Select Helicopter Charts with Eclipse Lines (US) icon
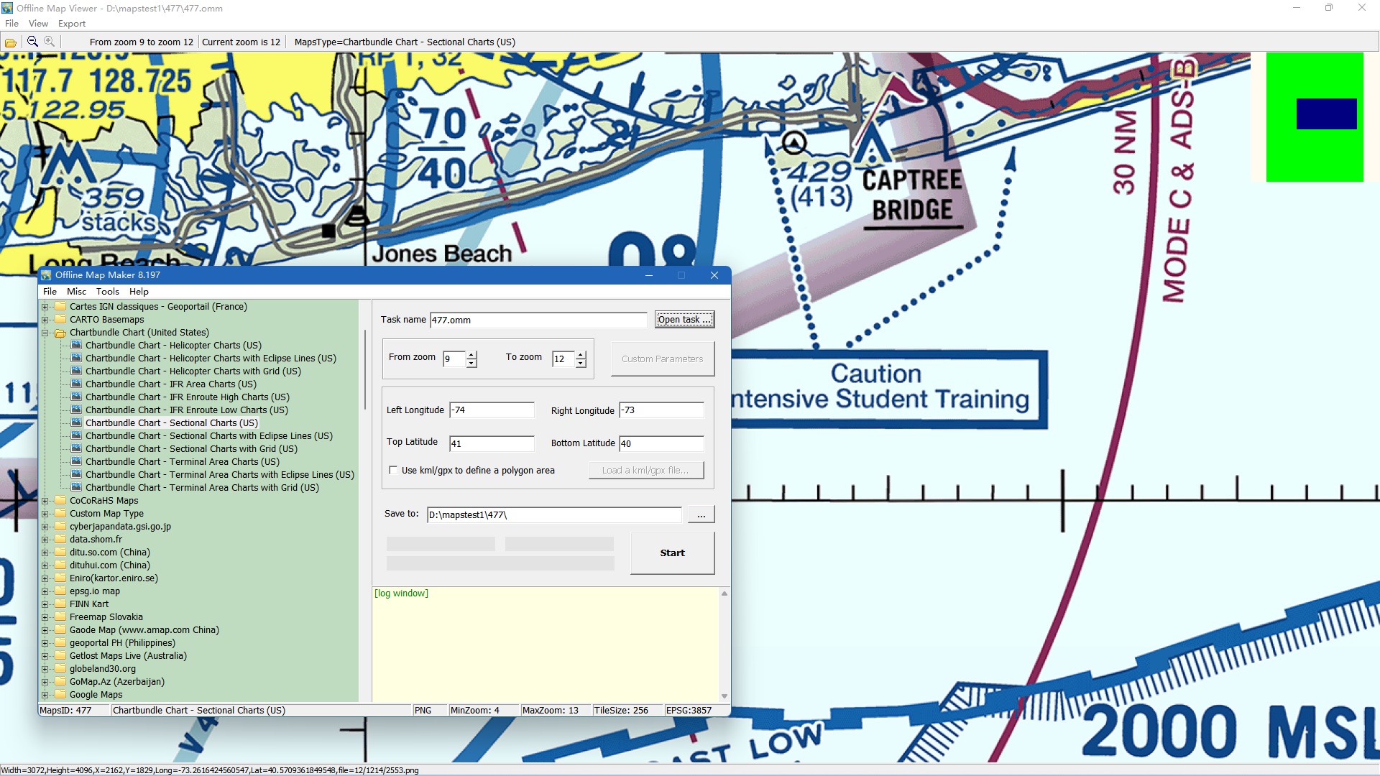The width and height of the screenshot is (1380, 776). pos(76,358)
